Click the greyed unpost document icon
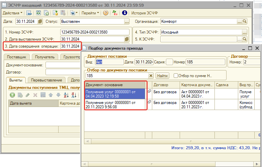The image size is (262, 167). tap(63, 13)
